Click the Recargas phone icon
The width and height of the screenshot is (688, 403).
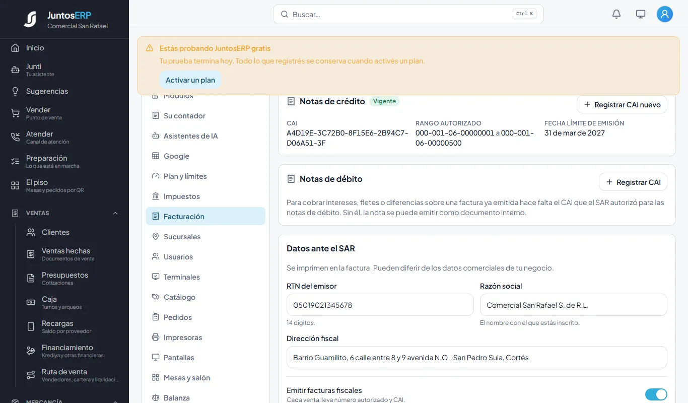pyautogui.click(x=31, y=326)
